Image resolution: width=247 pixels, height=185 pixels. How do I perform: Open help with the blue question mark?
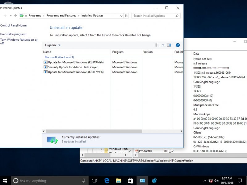tap(178, 45)
